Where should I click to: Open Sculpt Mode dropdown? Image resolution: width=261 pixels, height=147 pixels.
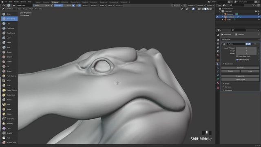(x=9, y=9)
